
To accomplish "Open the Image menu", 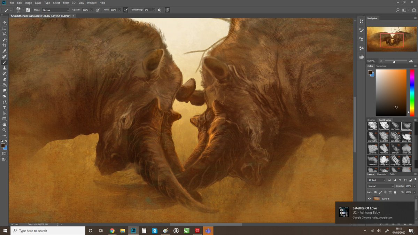I will click(28, 3).
